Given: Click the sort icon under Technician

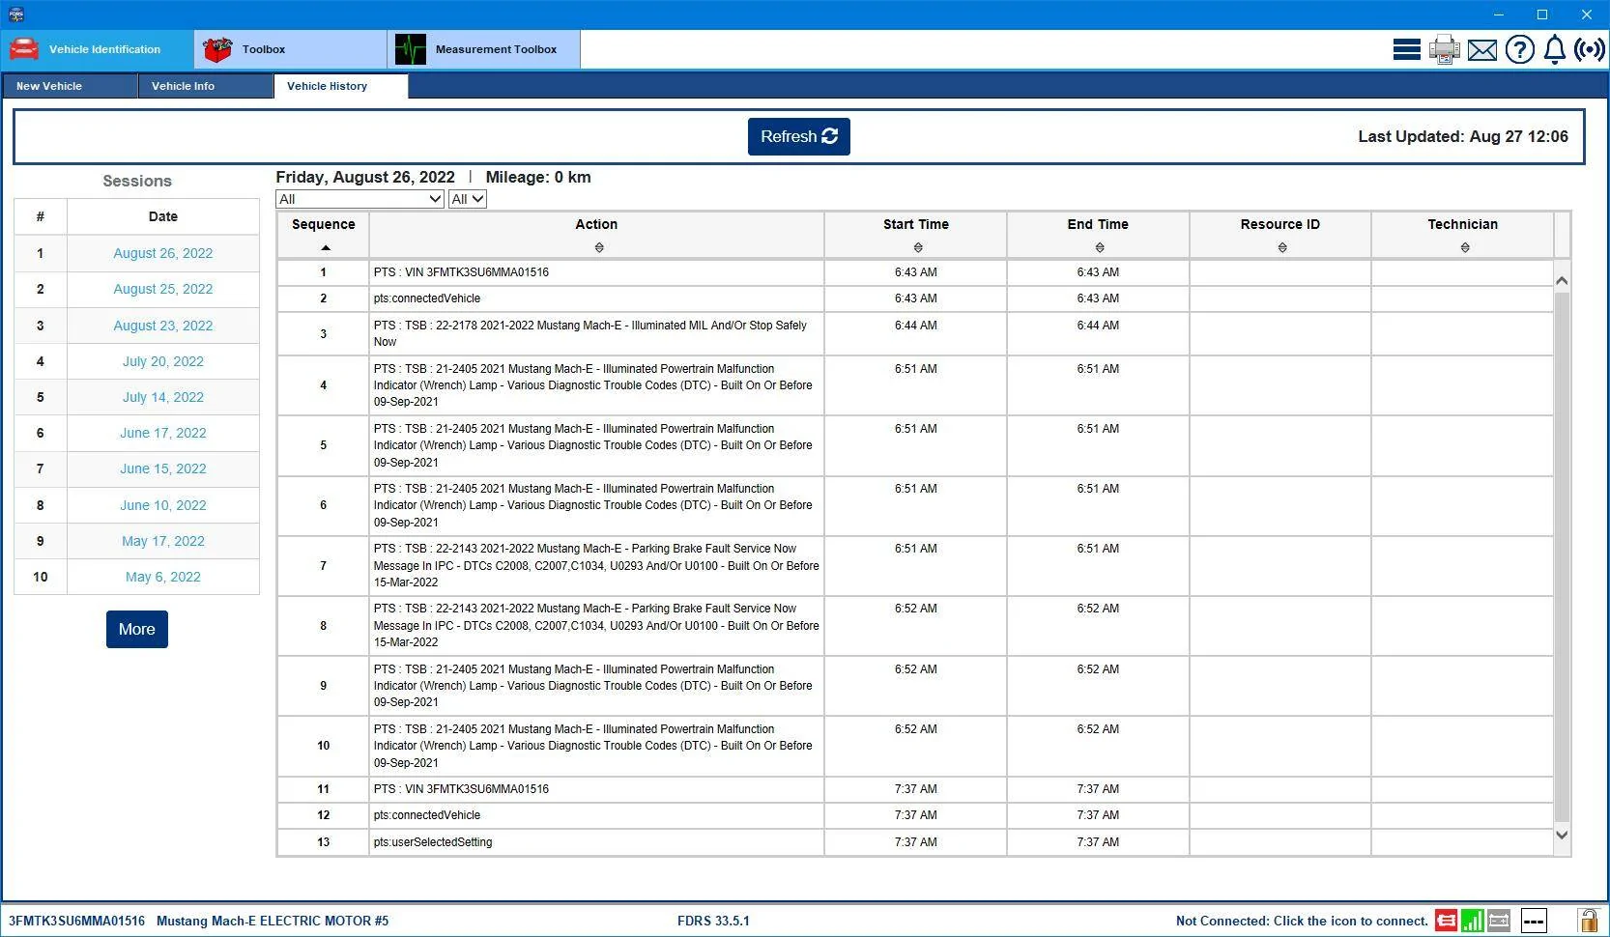Looking at the screenshot, I should tap(1465, 248).
